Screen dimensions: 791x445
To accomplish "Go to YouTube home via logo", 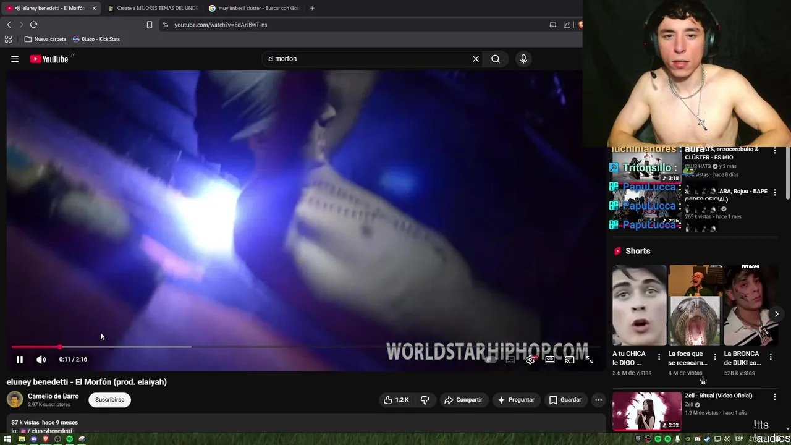I will coord(49,59).
